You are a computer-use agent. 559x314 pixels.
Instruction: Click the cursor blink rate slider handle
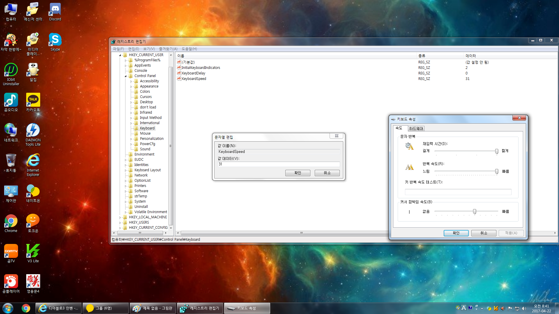(x=475, y=211)
